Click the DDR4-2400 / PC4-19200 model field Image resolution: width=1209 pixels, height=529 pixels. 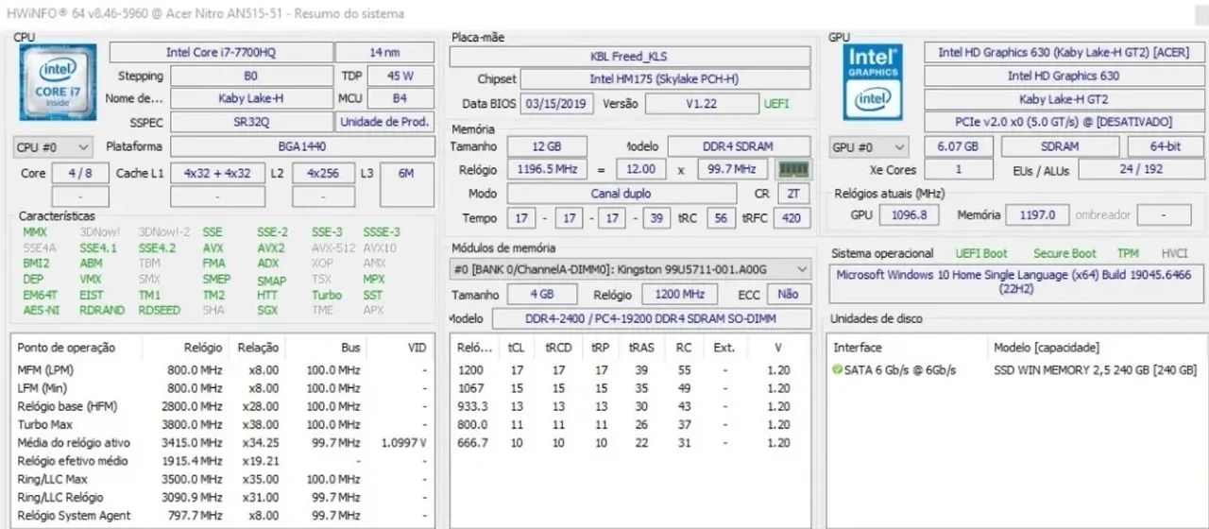click(x=652, y=318)
